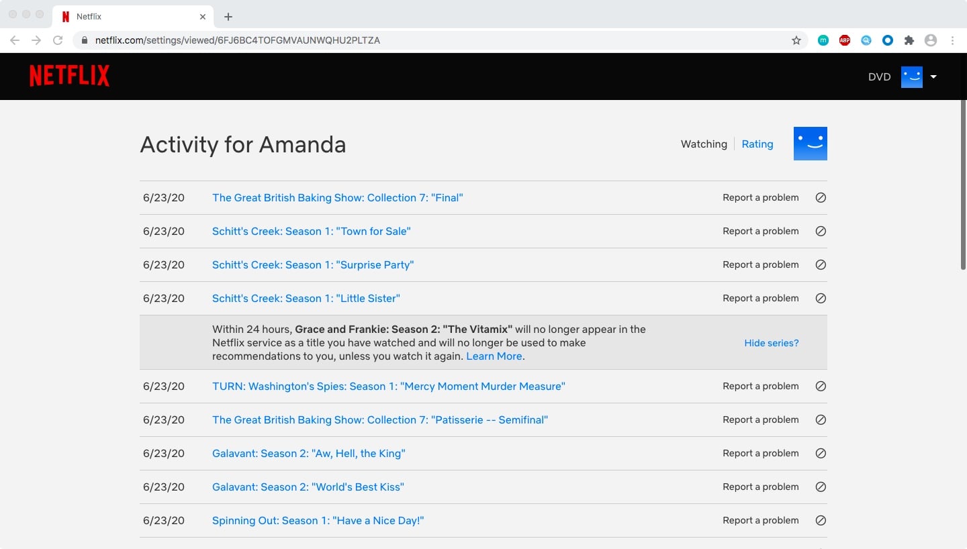Click Hide series? link

pyautogui.click(x=772, y=343)
